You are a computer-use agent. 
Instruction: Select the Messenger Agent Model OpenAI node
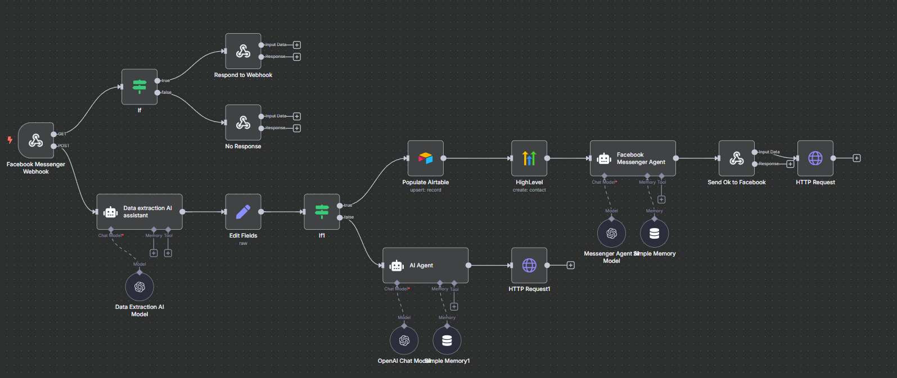pyautogui.click(x=612, y=234)
